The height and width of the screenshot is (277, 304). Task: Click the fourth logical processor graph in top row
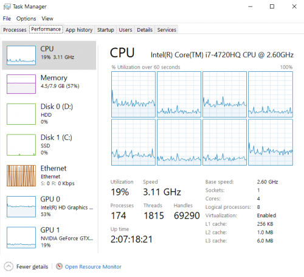pos(271,94)
